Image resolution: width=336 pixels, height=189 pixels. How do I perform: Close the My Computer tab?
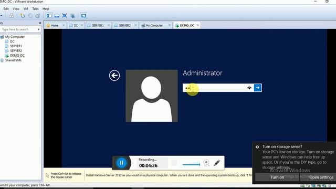(170, 25)
